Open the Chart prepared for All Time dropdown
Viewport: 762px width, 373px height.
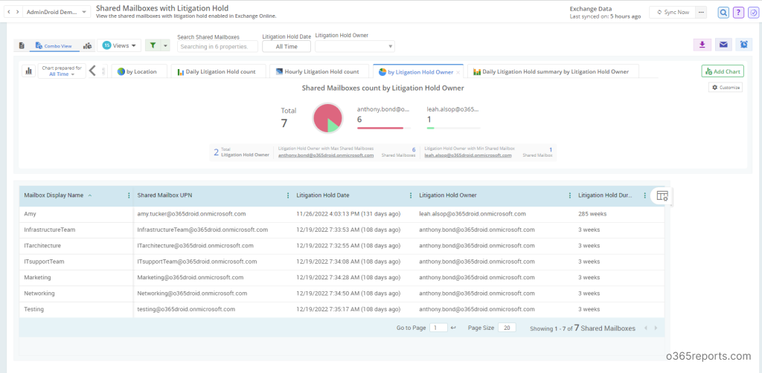[62, 71]
